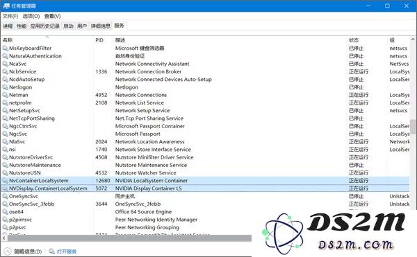Click the vertical scrollbar up arrow
417x257 pixels.
(413, 39)
